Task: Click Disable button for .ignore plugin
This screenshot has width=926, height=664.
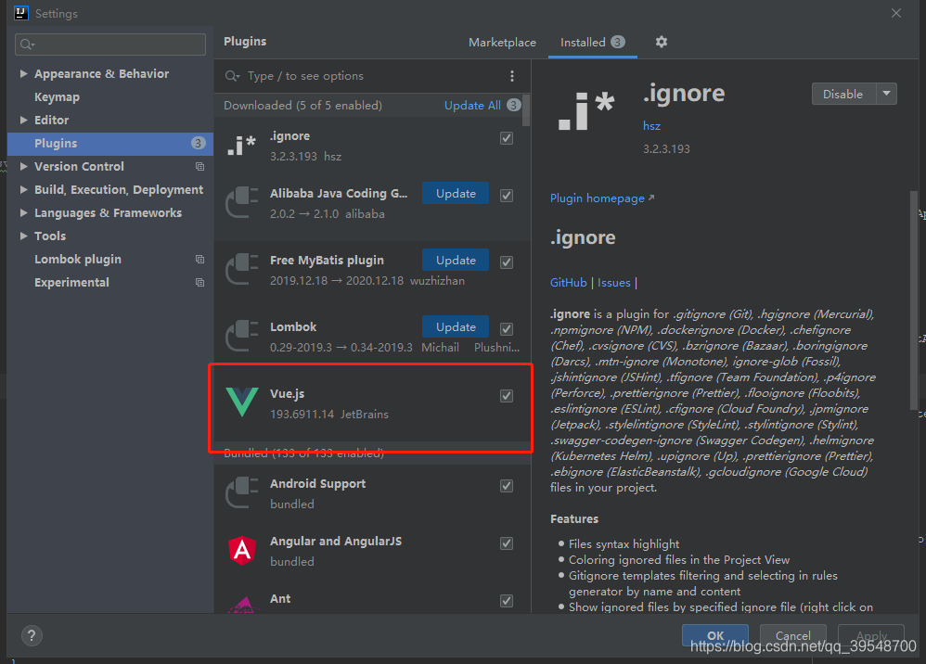Action: tap(843, 94)
